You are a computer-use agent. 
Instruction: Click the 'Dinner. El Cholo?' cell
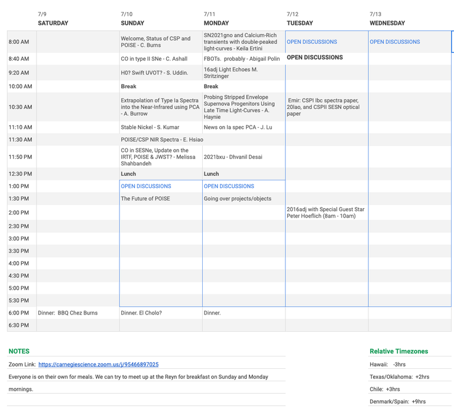[141, 313]
